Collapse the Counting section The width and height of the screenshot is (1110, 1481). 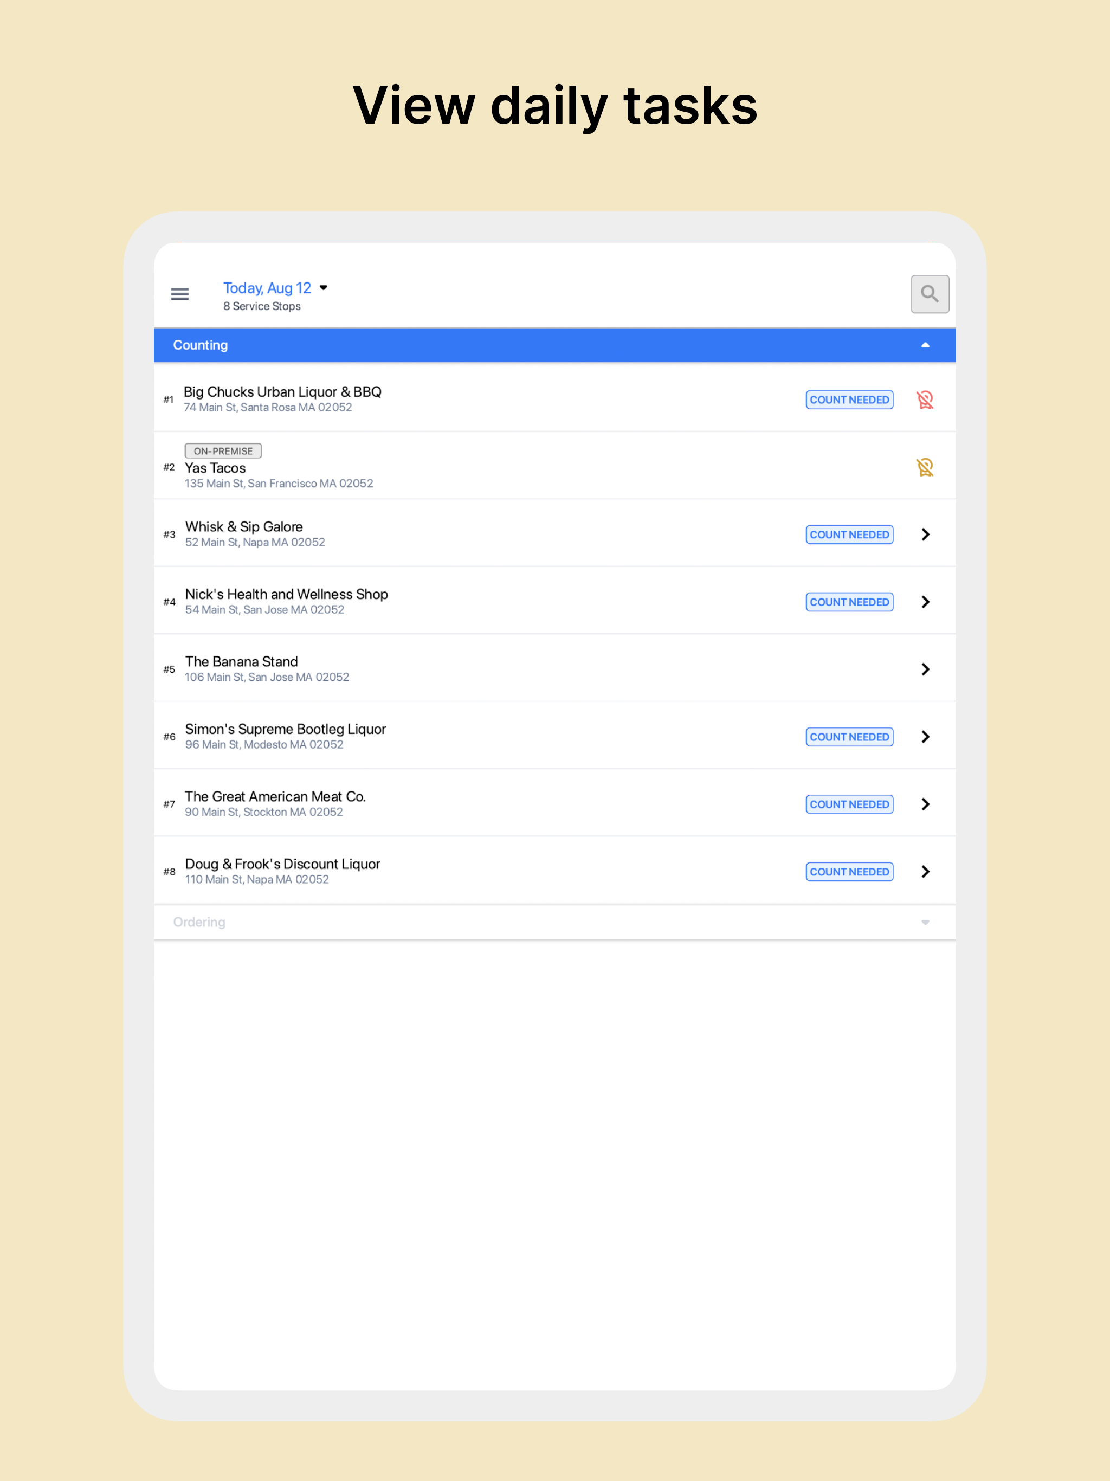click(x=554, y=345)
